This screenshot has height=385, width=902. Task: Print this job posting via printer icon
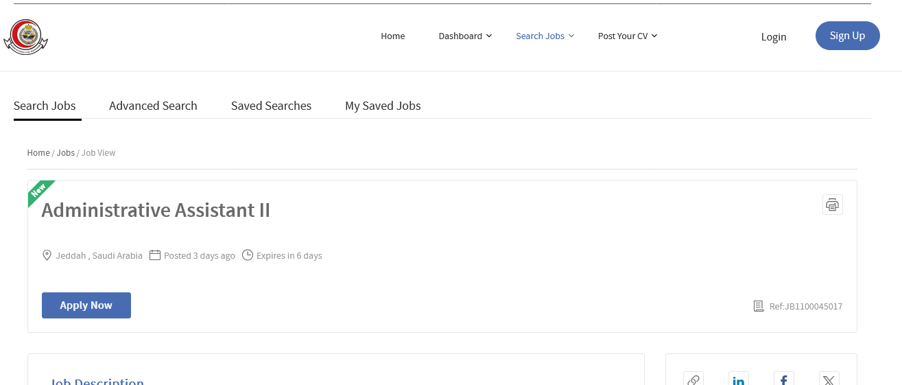pyautogui.click(x=832, y=205)
